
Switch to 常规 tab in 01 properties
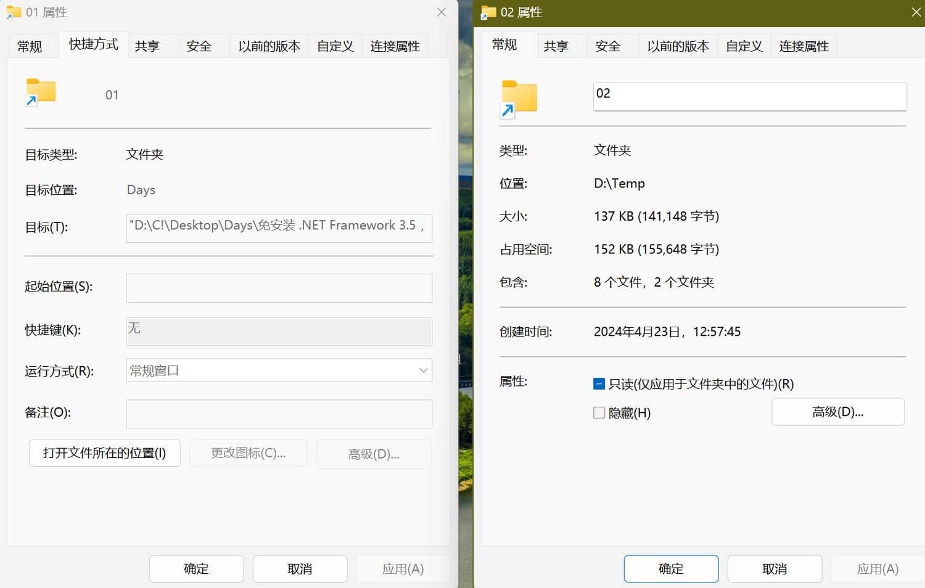pyautogui.click(x=30, y=46)
